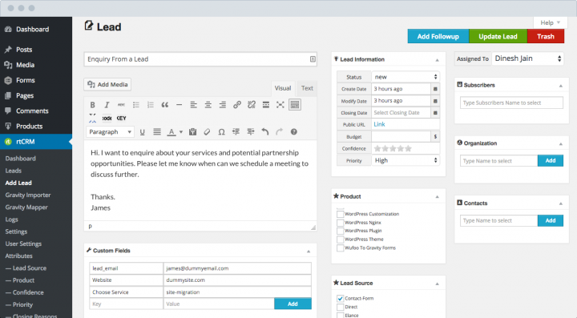This screenshot has height=318, width=577.
Task: Clear formatting with eraser icon
Action: coord(207,132)
